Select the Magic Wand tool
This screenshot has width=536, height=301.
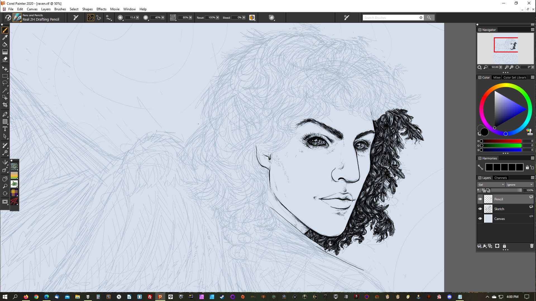click(5, 91)
